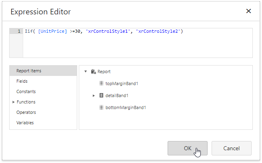Close the Expression Editor dialog with X
The image size is (262, 163).
248,11
